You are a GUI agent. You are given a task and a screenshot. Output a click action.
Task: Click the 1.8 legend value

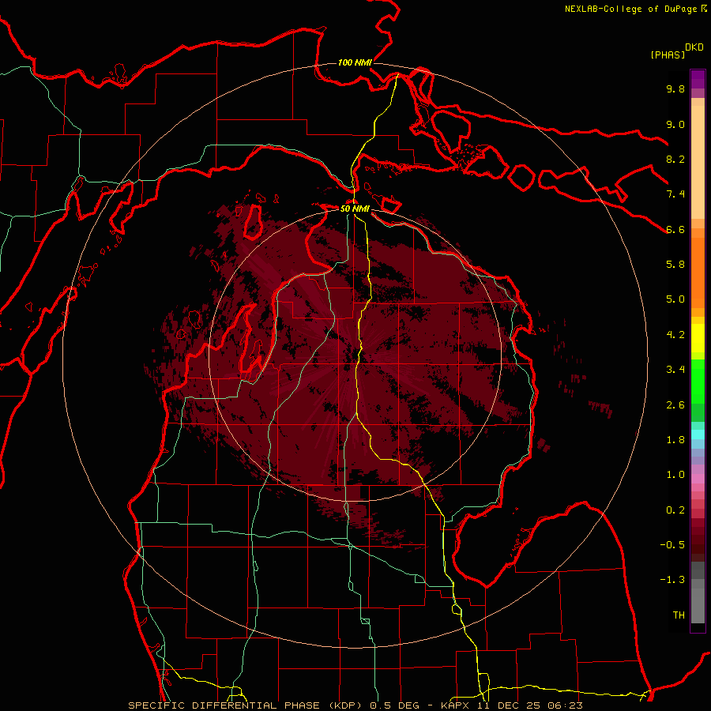coord(675,440)
